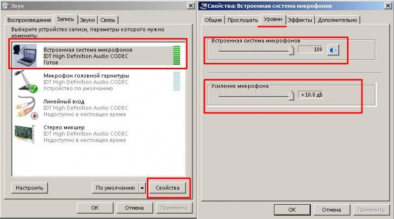
Task: Click the 'По умолчанию' button
Action: click(116, 188)
